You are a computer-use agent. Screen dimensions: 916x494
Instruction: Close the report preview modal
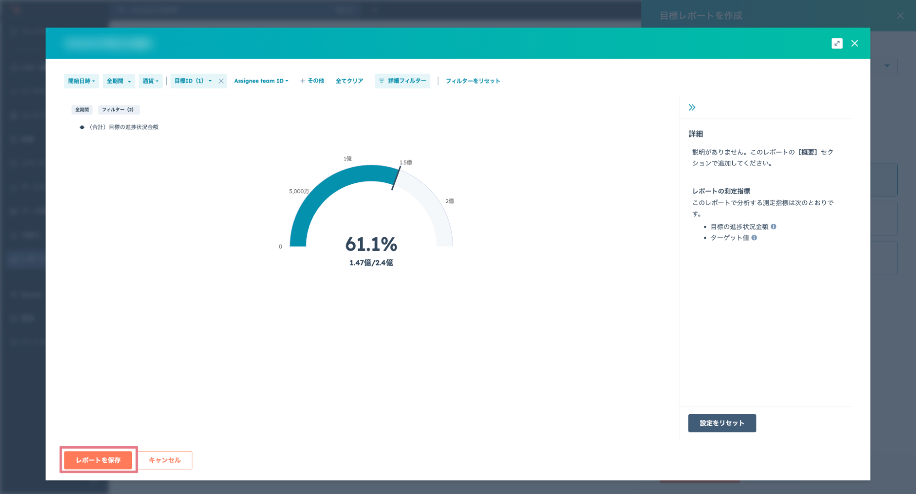click(854, 43)
